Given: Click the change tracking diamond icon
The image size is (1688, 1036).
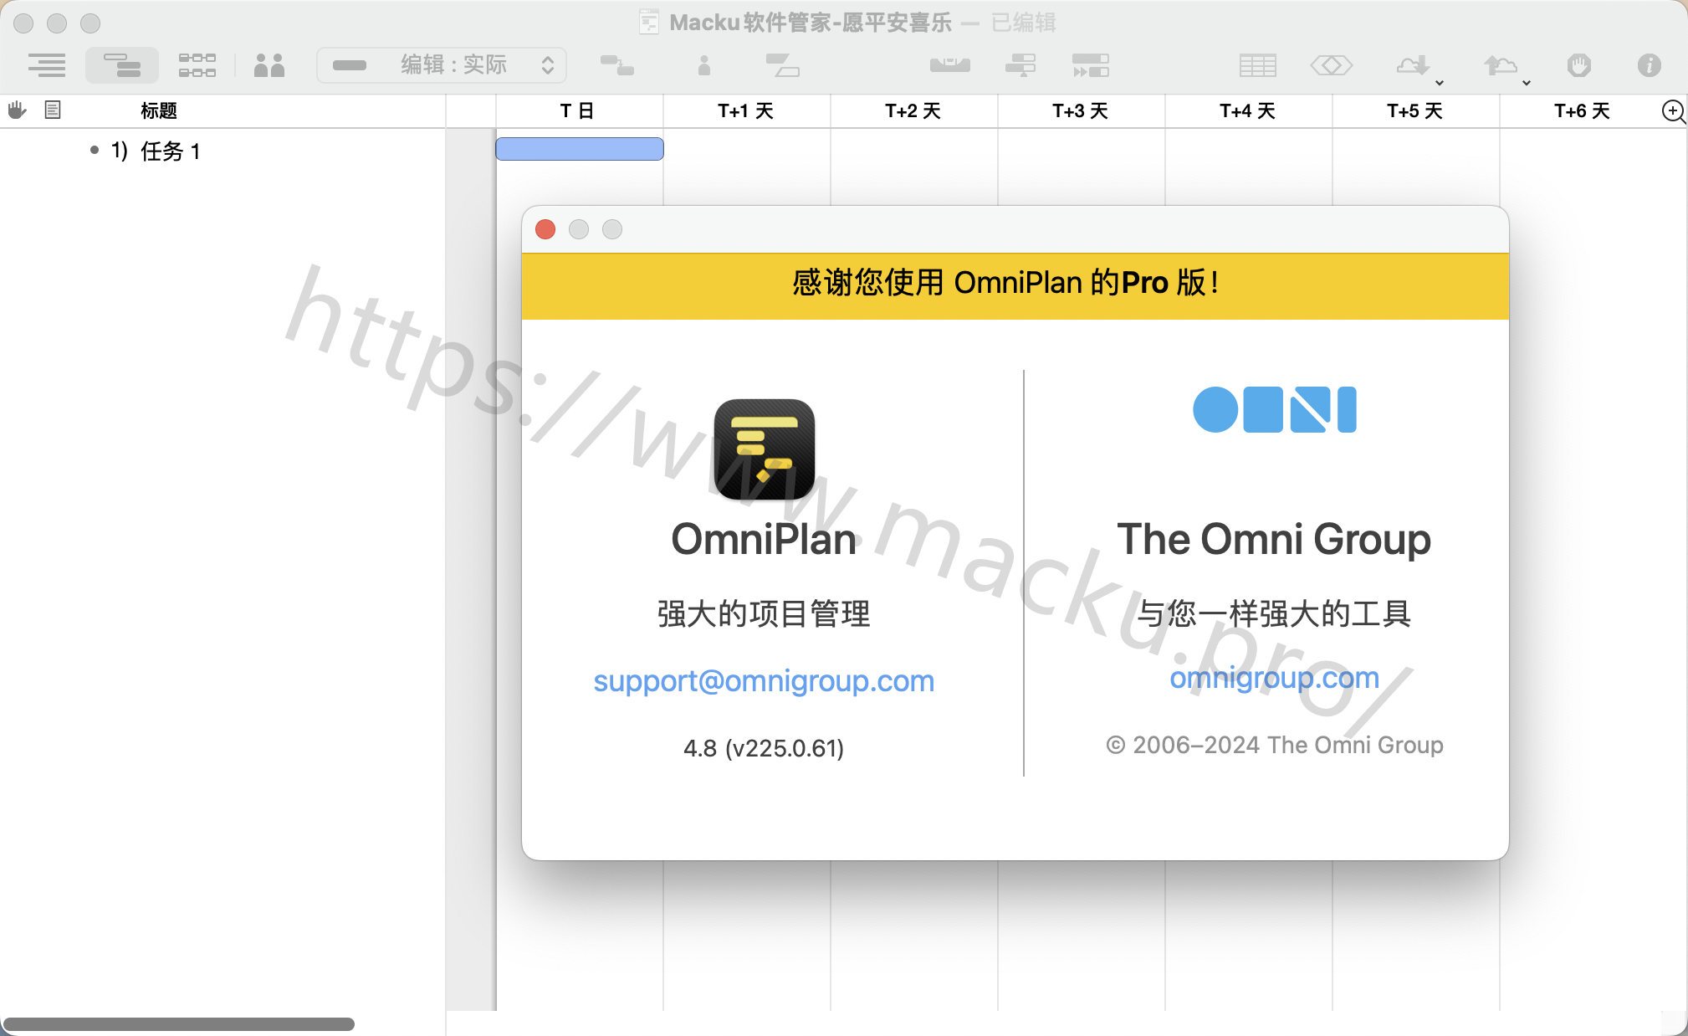Looking at the screenshot, I should pos(1332,65).
